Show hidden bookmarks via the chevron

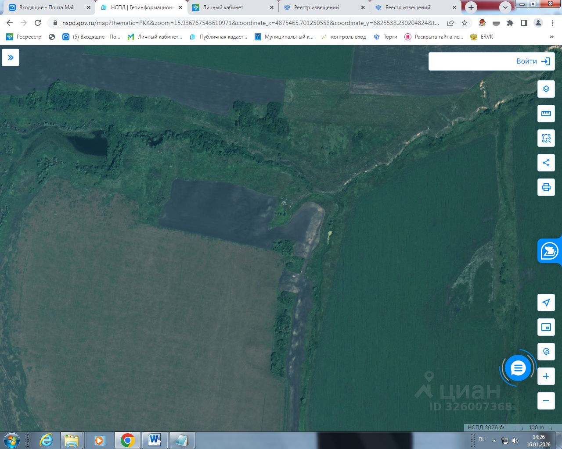point(552,37)
